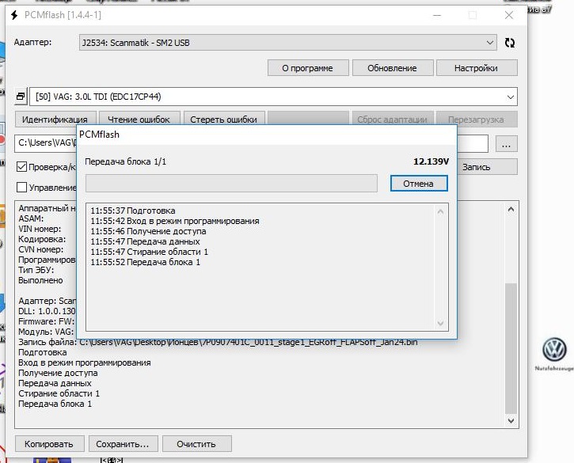574x463 pixels.
Task: Click the main log scroll down arrow
Action: pyautogui.click(x=511, y=421)
